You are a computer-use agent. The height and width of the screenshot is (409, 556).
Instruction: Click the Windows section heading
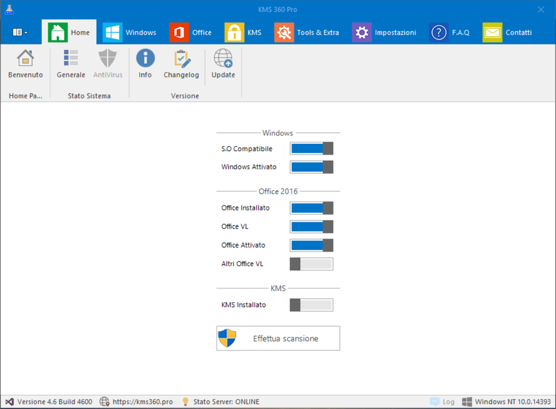pyautogui.click(x=278, y=133)
